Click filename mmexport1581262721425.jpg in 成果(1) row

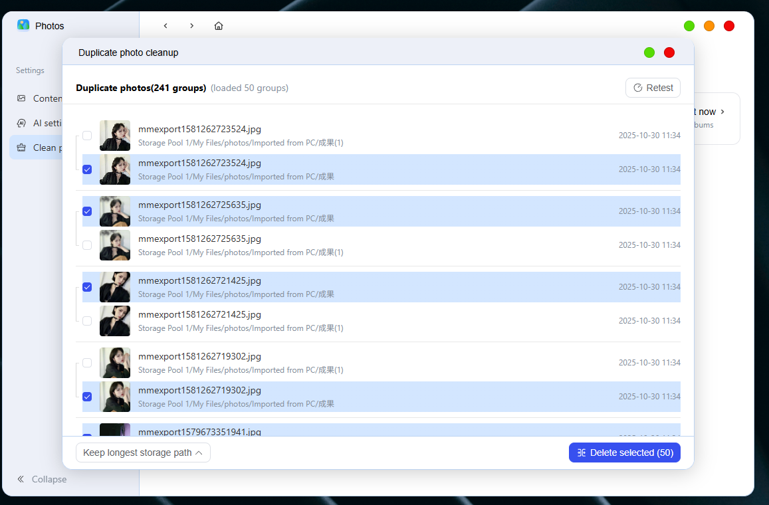coord(199,314)
